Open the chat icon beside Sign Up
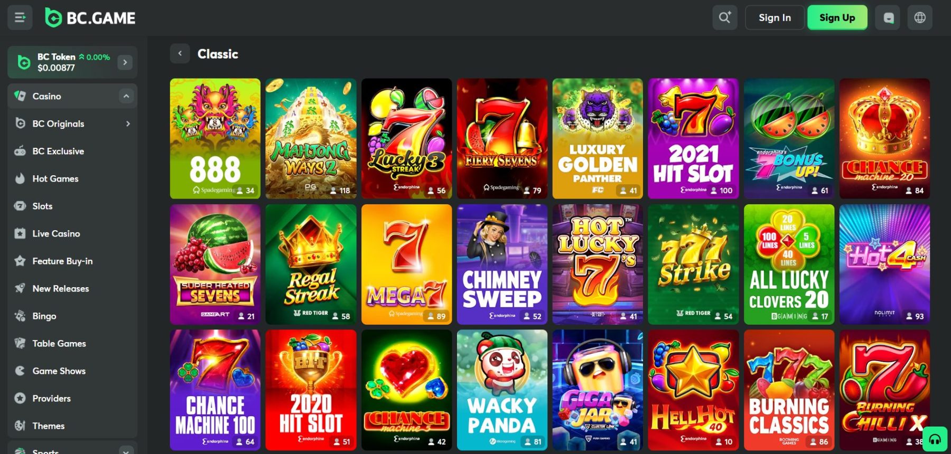This screenshot has height=454, width=951. click(888, 18)
